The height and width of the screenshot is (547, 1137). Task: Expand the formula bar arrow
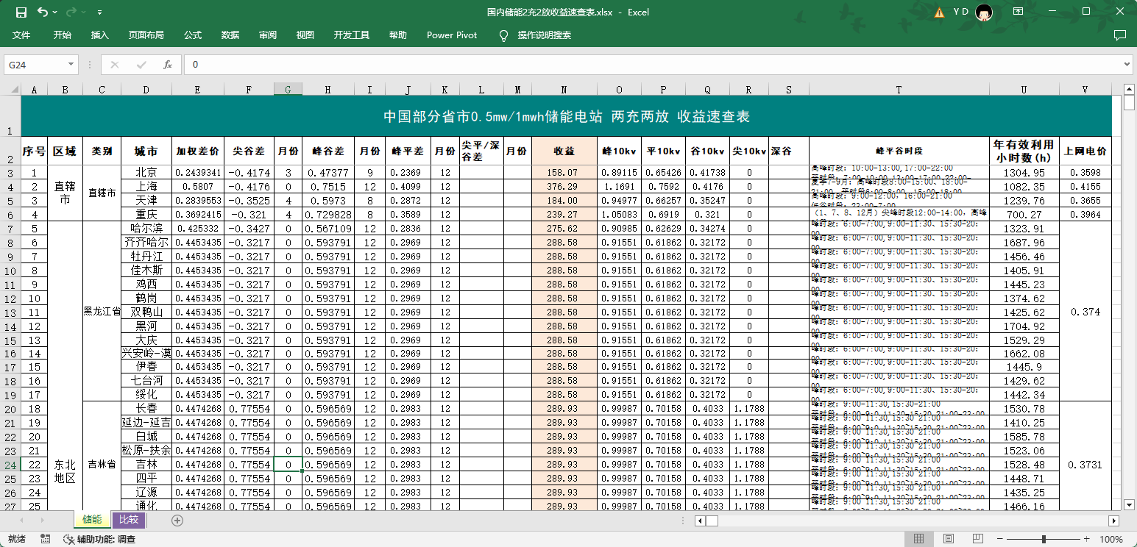click(x=1127, y=65)
